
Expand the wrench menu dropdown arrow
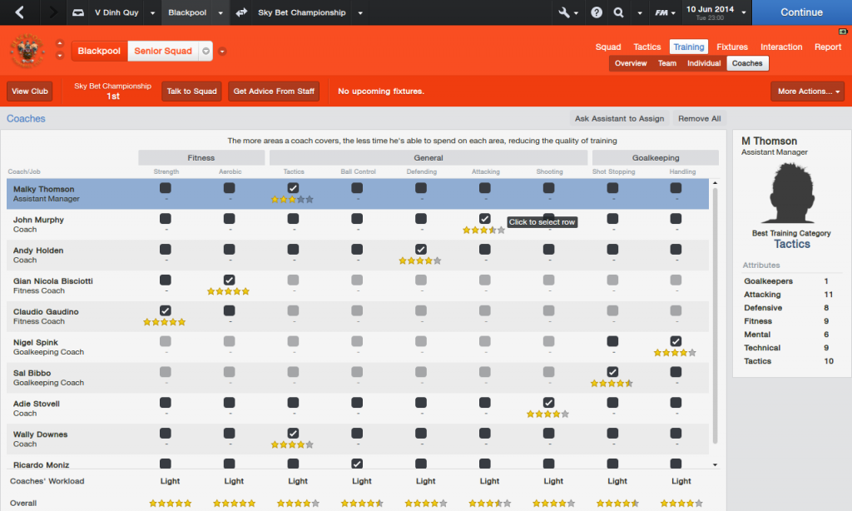576,13
